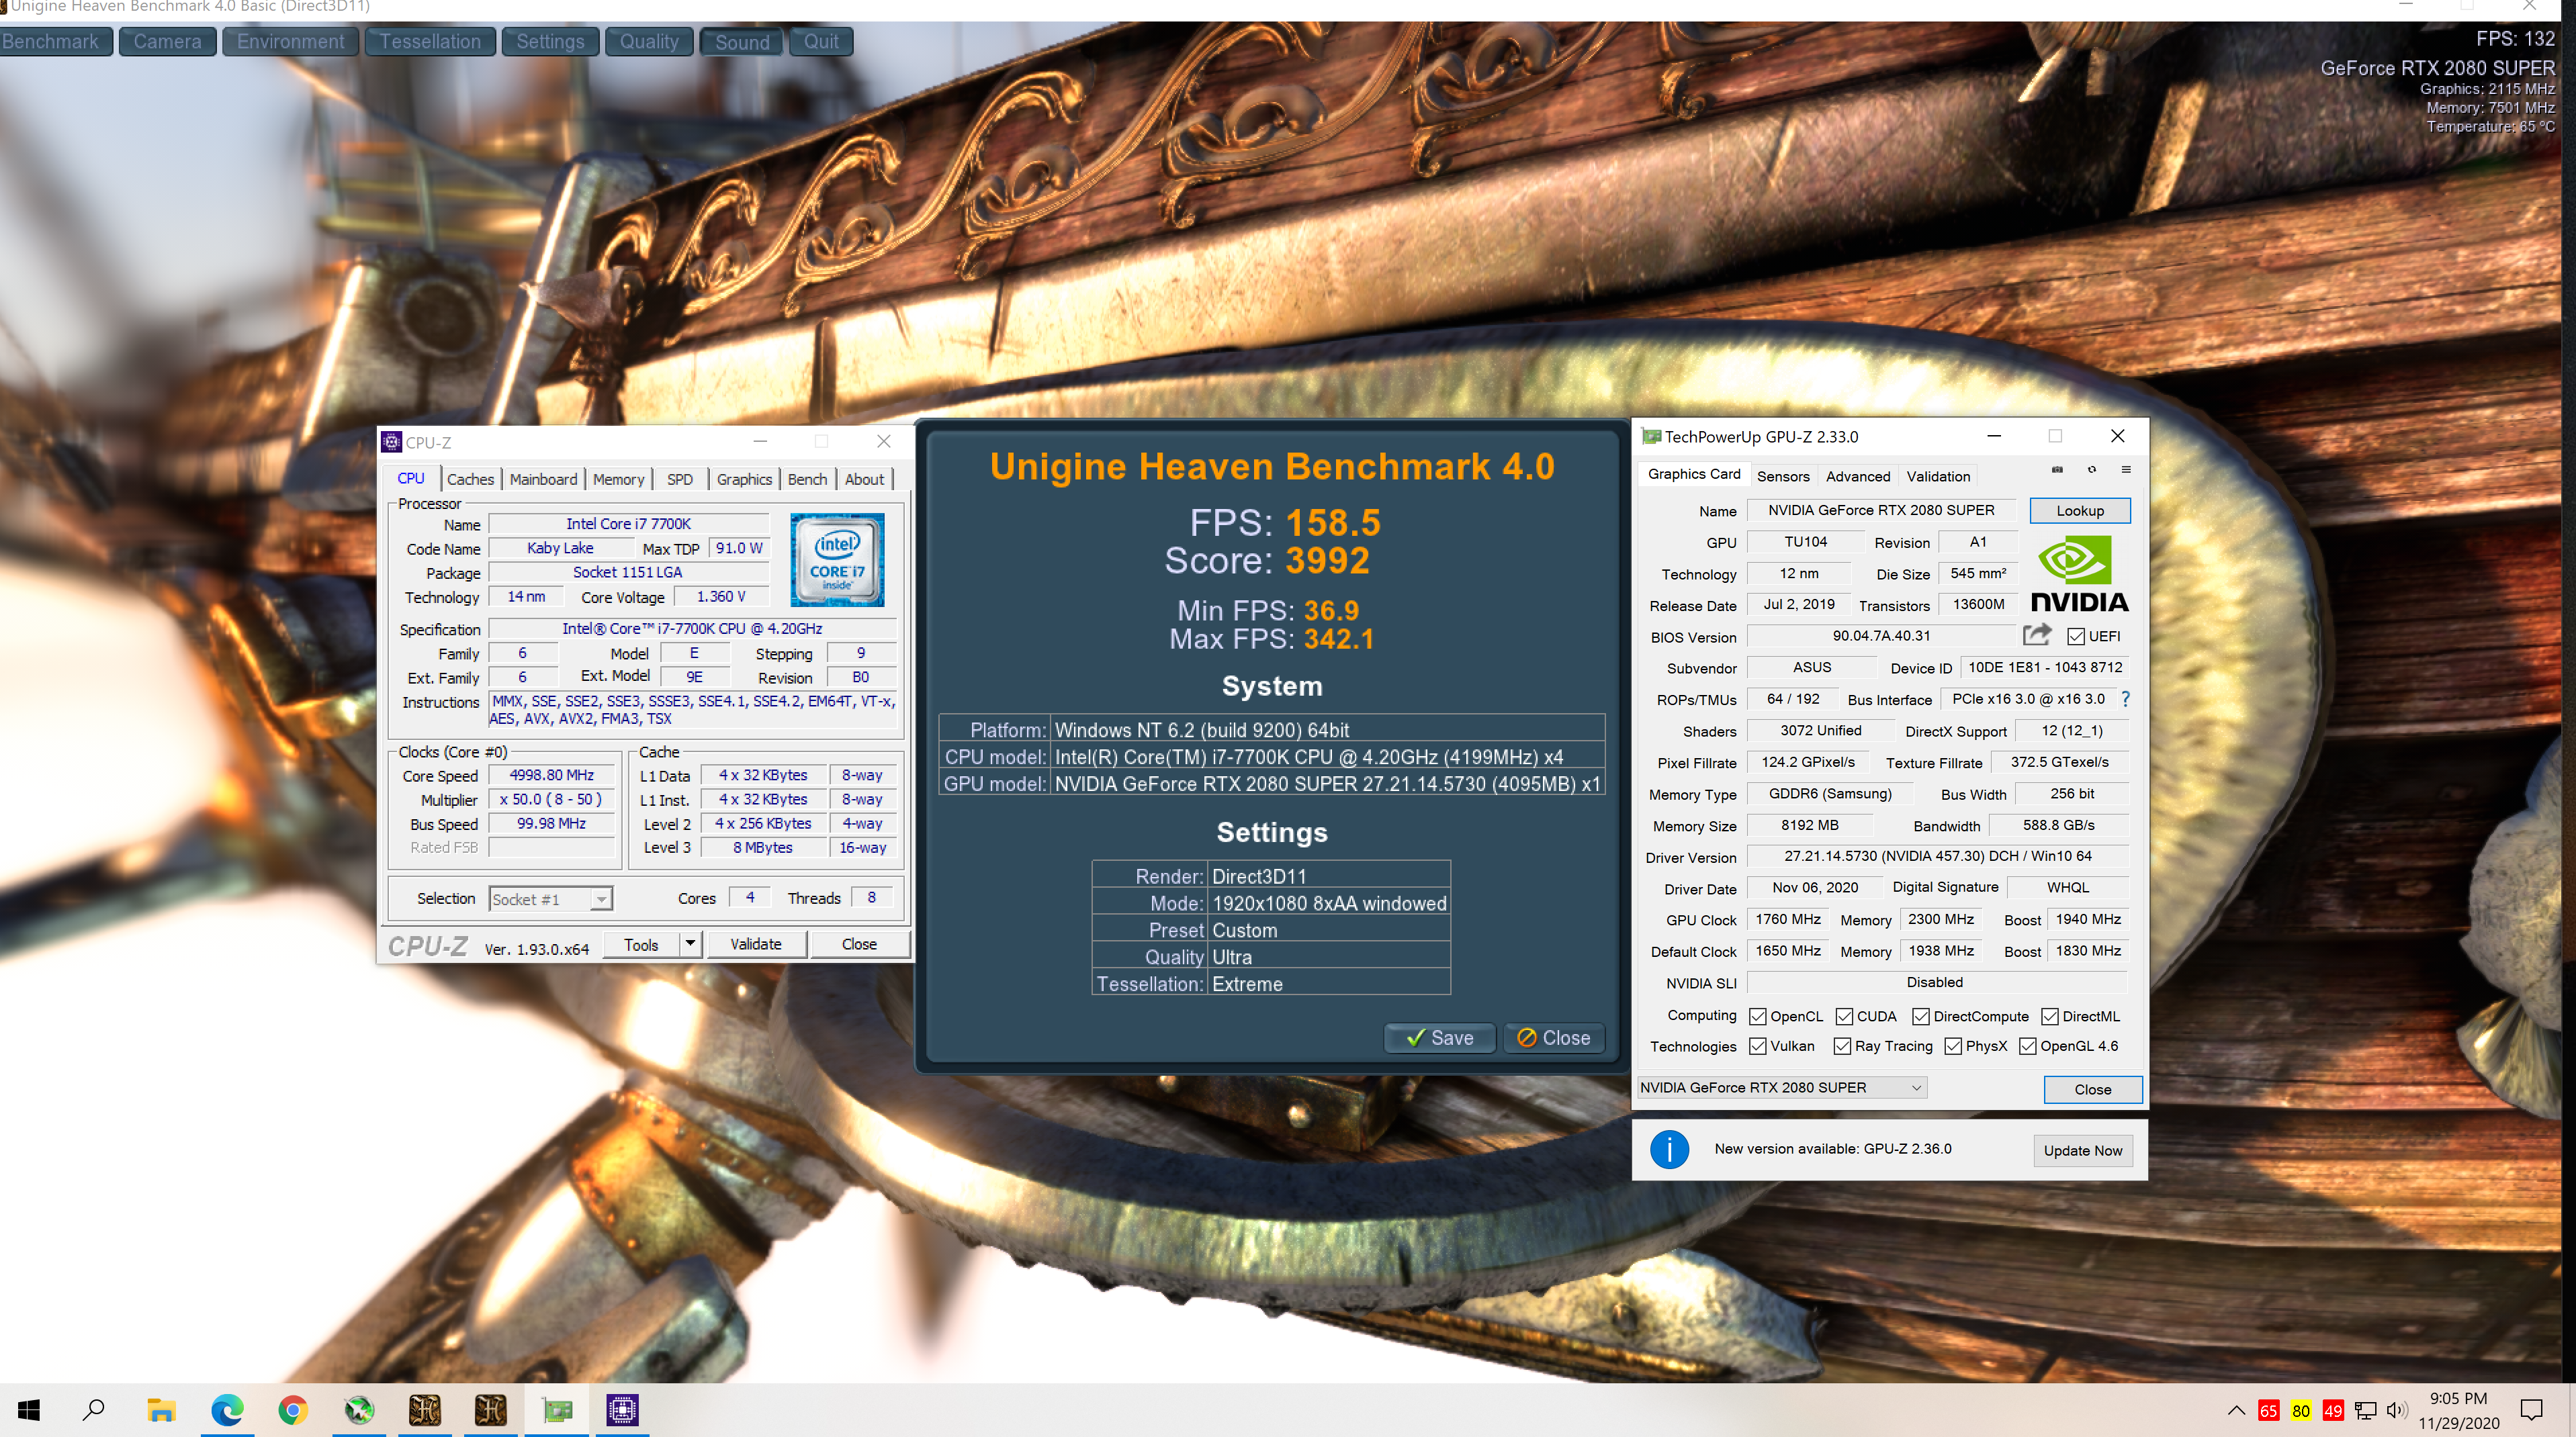
Task: Open MSI Afterburner from the taskbar
Action: pos(359,1411)
